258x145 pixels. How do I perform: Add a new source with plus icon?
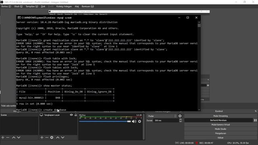(x=42, y=137)
